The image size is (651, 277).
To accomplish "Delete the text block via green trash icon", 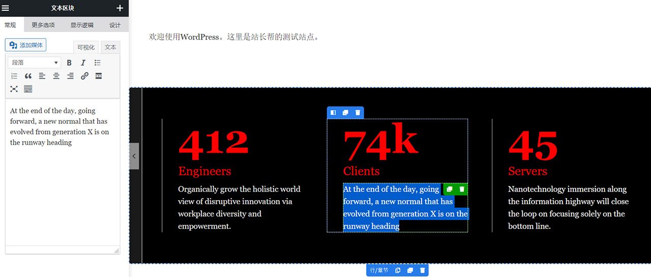I will [x=462, y=189].
